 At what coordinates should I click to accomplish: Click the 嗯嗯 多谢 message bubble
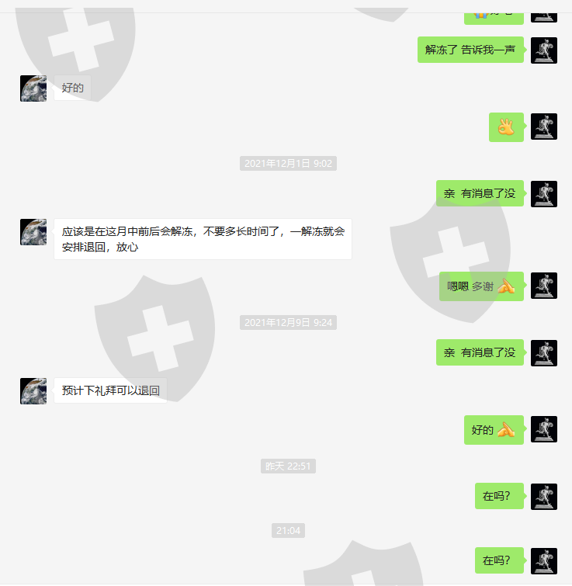click(x=481, y=286)
